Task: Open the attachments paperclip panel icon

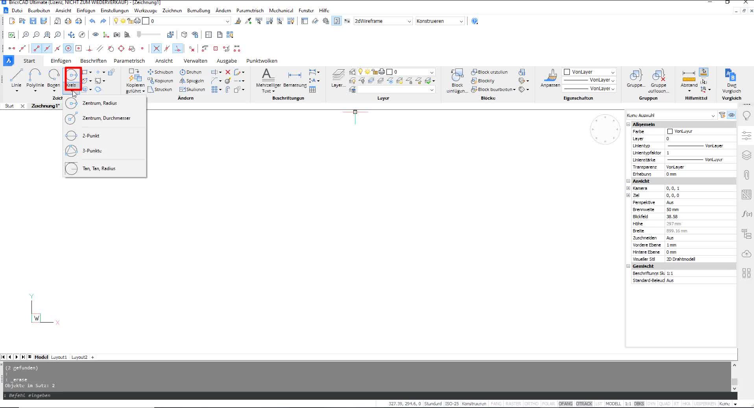Action: [746, 175]
